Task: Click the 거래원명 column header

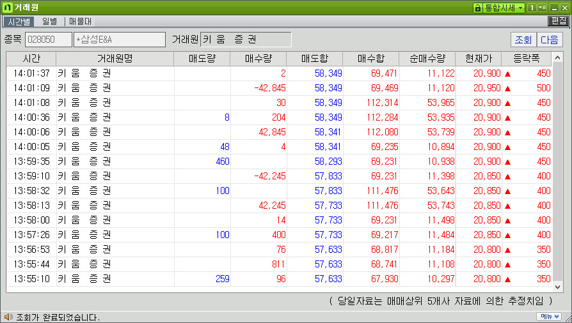Action: (x=115, y=59)
